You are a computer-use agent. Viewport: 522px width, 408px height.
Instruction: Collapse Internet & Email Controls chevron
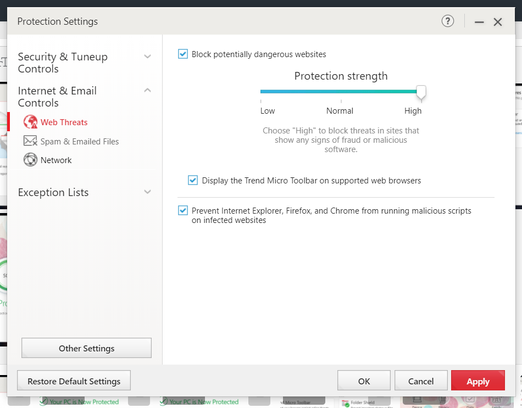click(x=147, y=90)
